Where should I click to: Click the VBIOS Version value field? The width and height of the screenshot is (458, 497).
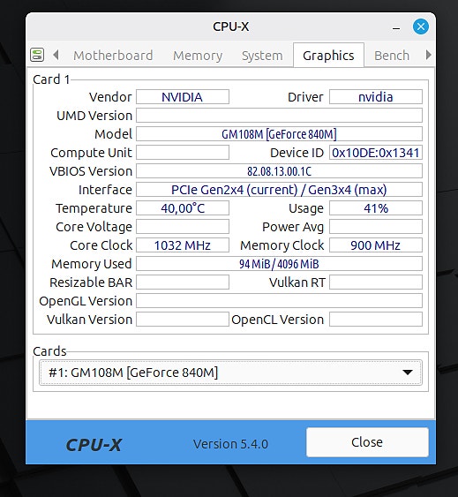tap(279, 171)
